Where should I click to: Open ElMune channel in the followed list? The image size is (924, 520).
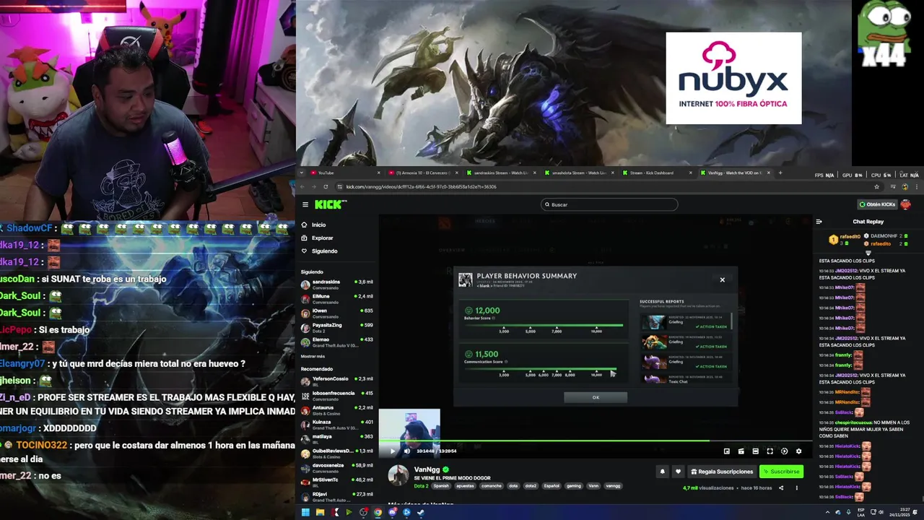point(337,299)
